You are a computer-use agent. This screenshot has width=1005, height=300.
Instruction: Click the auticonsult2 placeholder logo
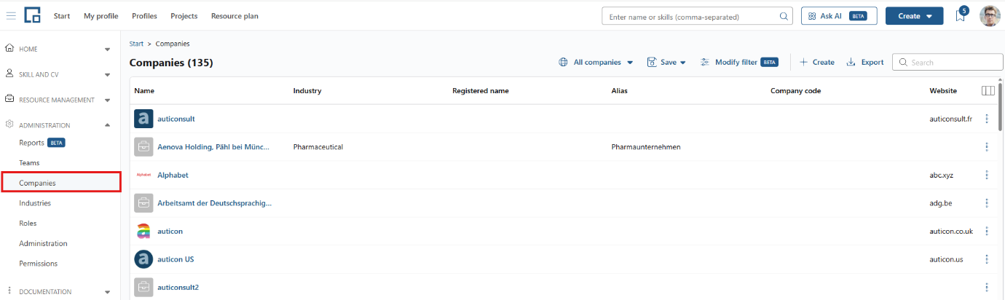(x=143, y=287)
